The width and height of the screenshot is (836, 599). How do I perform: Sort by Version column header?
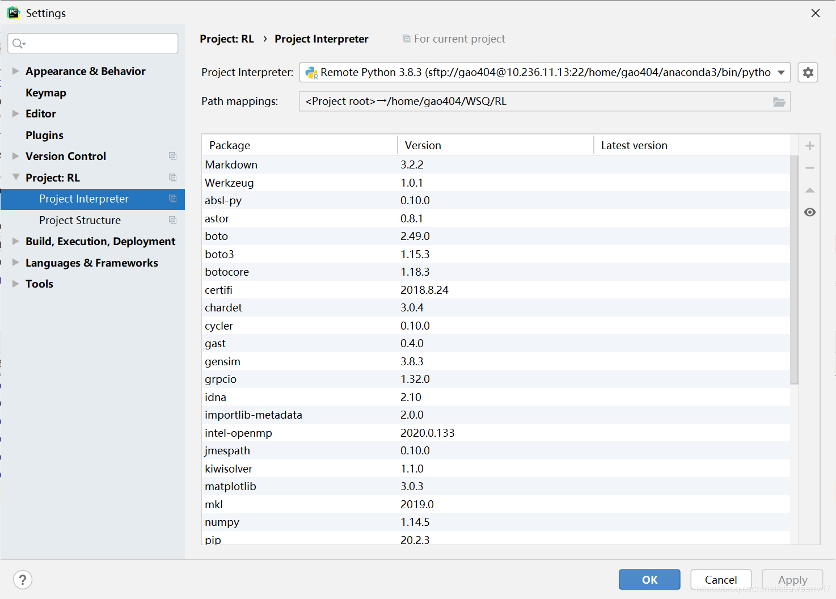click(x=495, y=145)
